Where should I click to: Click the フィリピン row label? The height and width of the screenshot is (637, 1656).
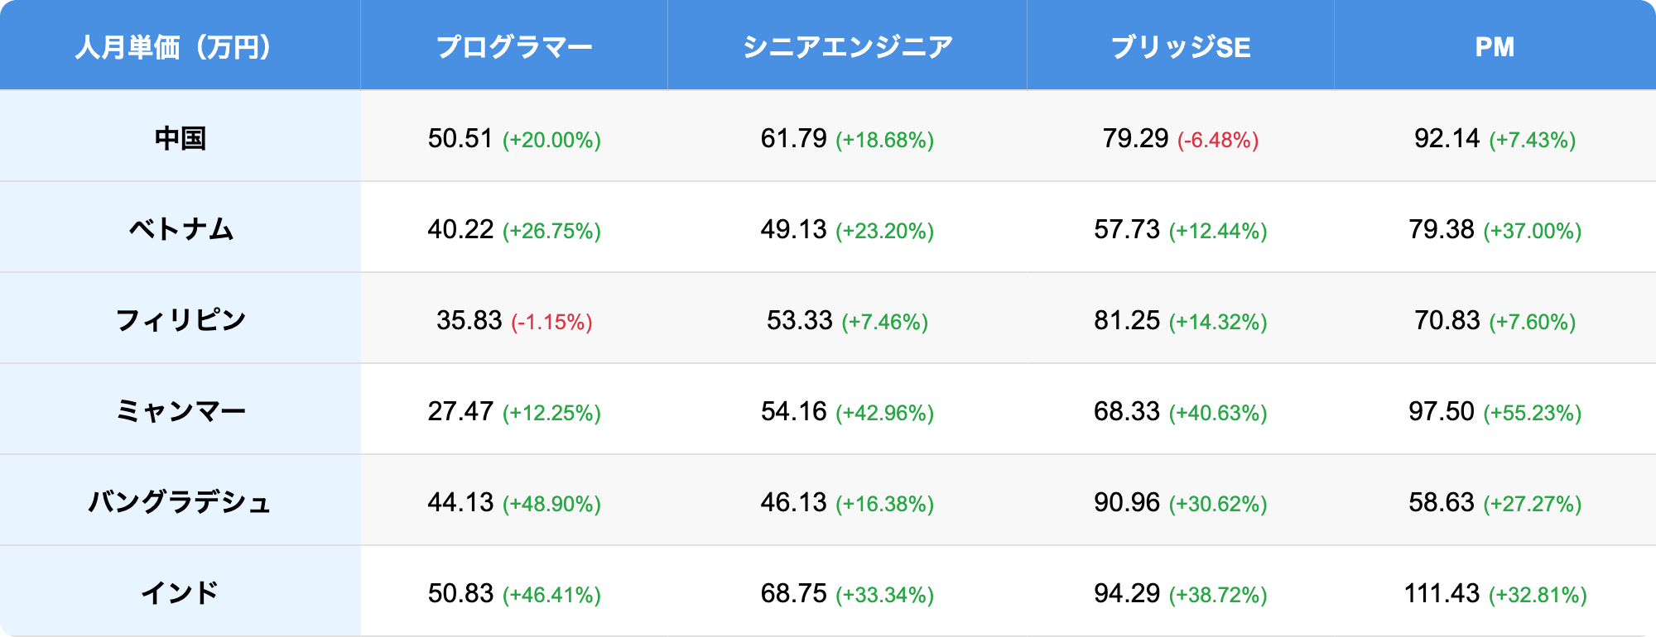[x=181, y=318]
